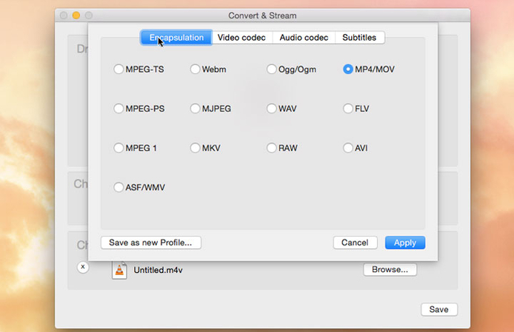Open the Video codec tab
This screenshot has height=332, width=514.
click(x=241, y=38)
